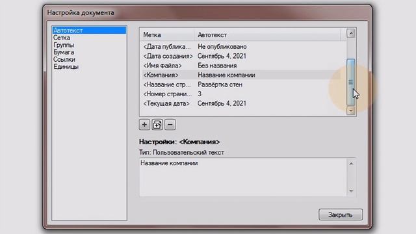416x234 pixels.
Task: Click the Не опубликовано value
Action: 222,46
